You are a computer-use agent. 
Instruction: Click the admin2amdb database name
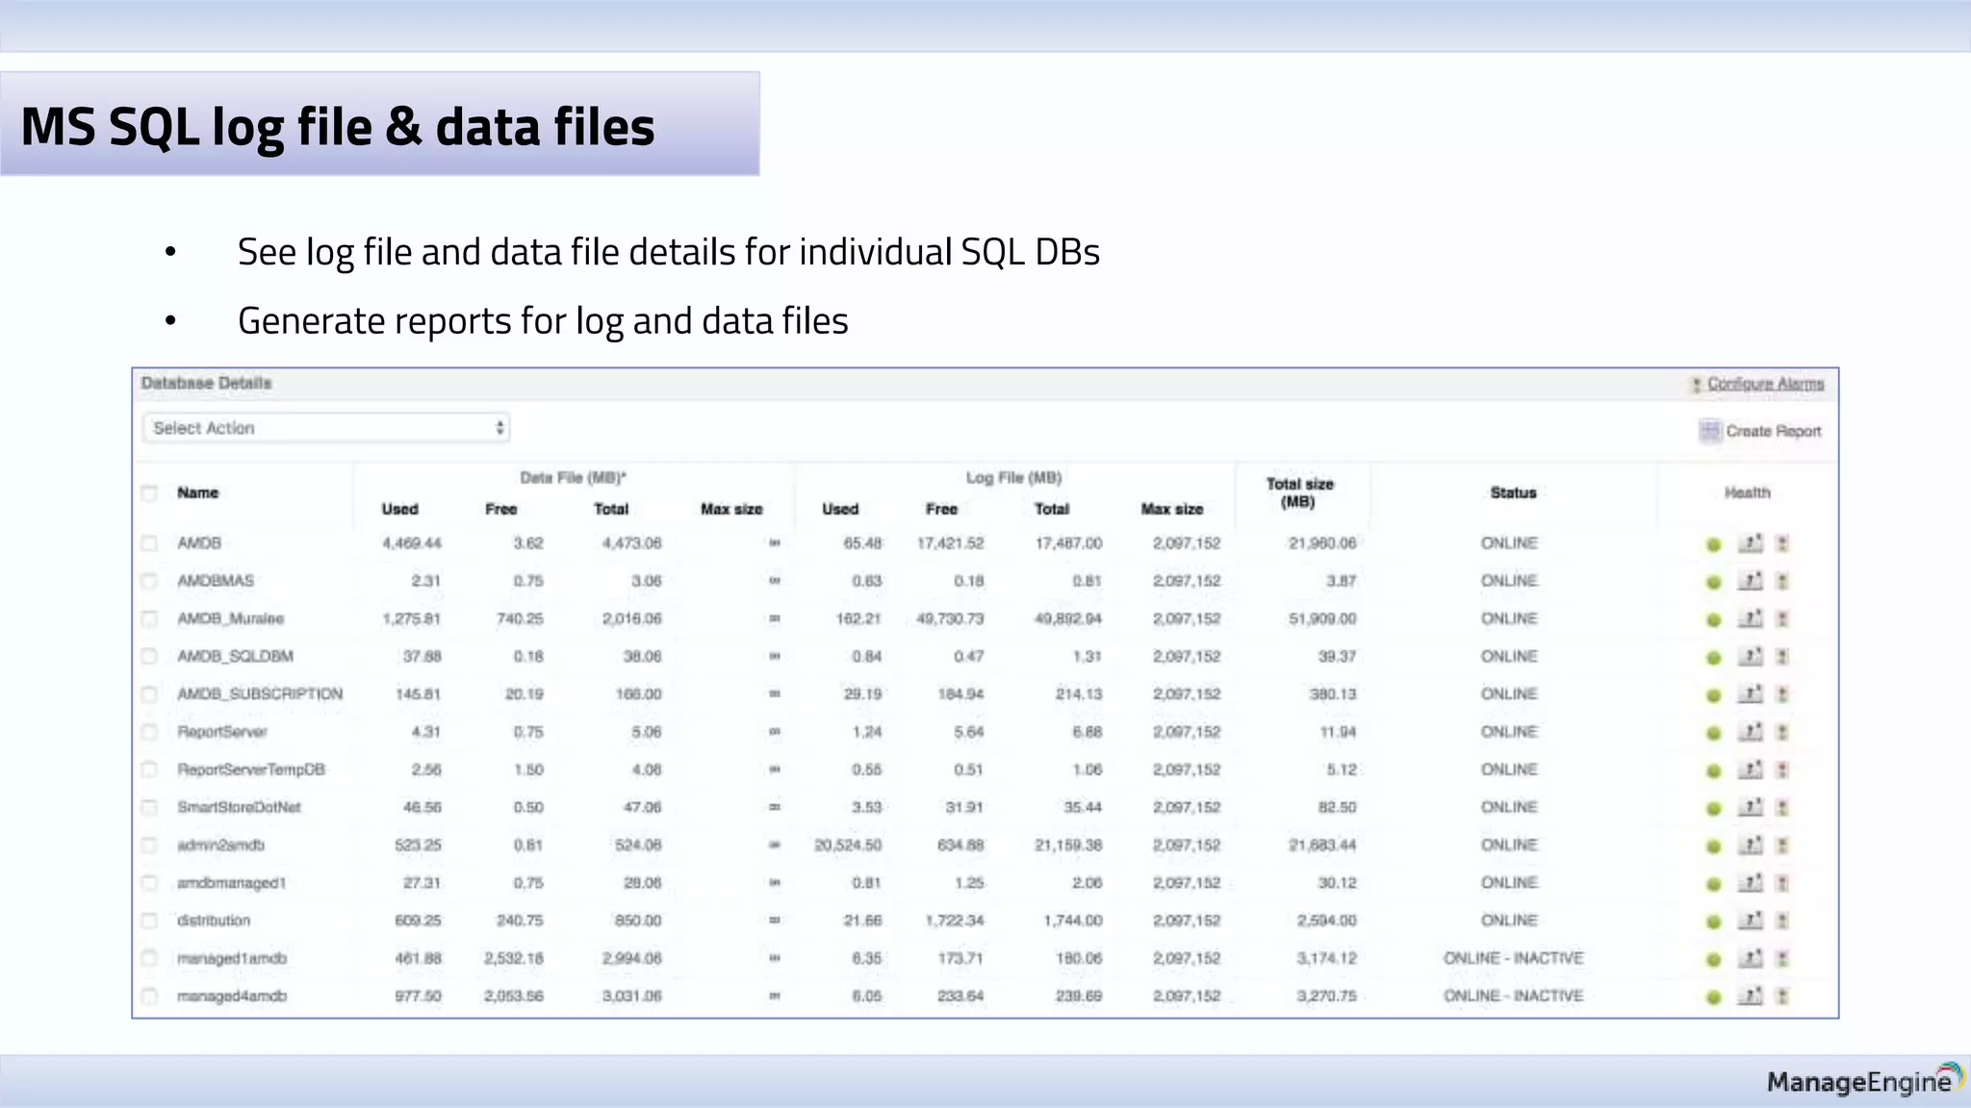pos(220,844)
